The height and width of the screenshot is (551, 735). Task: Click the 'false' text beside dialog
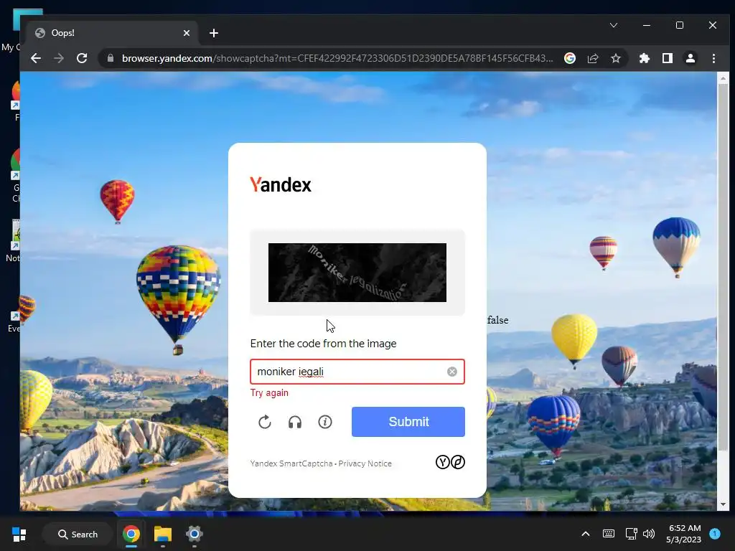[498, 320]
